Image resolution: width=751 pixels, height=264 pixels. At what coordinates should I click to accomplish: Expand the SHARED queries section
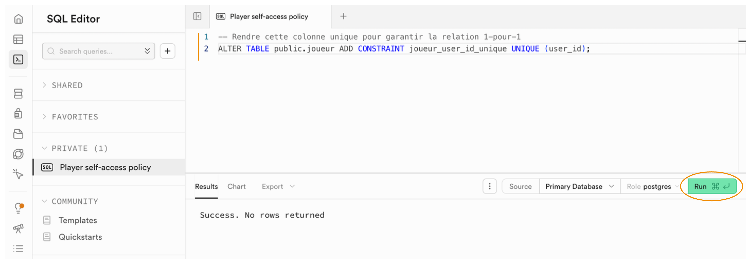coord(67,85)
